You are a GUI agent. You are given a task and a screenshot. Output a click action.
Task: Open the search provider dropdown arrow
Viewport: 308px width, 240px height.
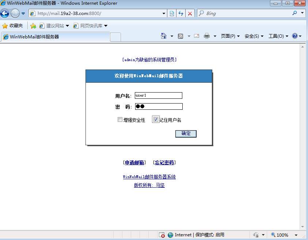[x=302, y=13]
